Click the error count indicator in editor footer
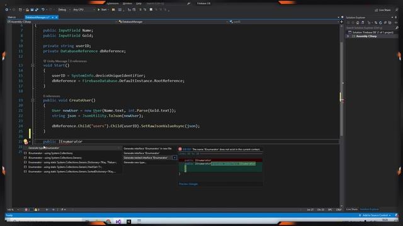Screen dimensions: 403x226 28,210
